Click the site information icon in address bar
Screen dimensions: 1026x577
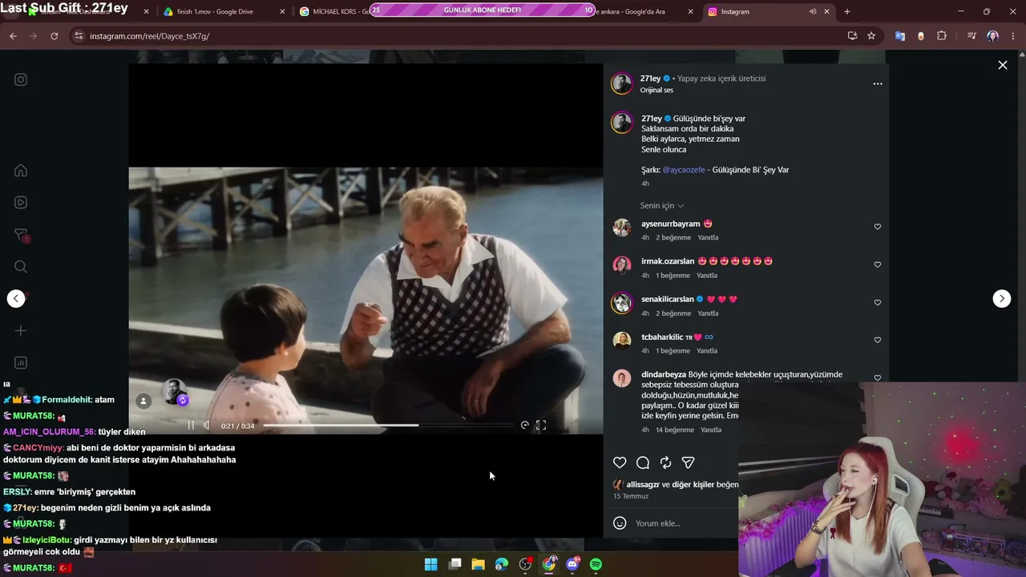click(x=78, y=36)
